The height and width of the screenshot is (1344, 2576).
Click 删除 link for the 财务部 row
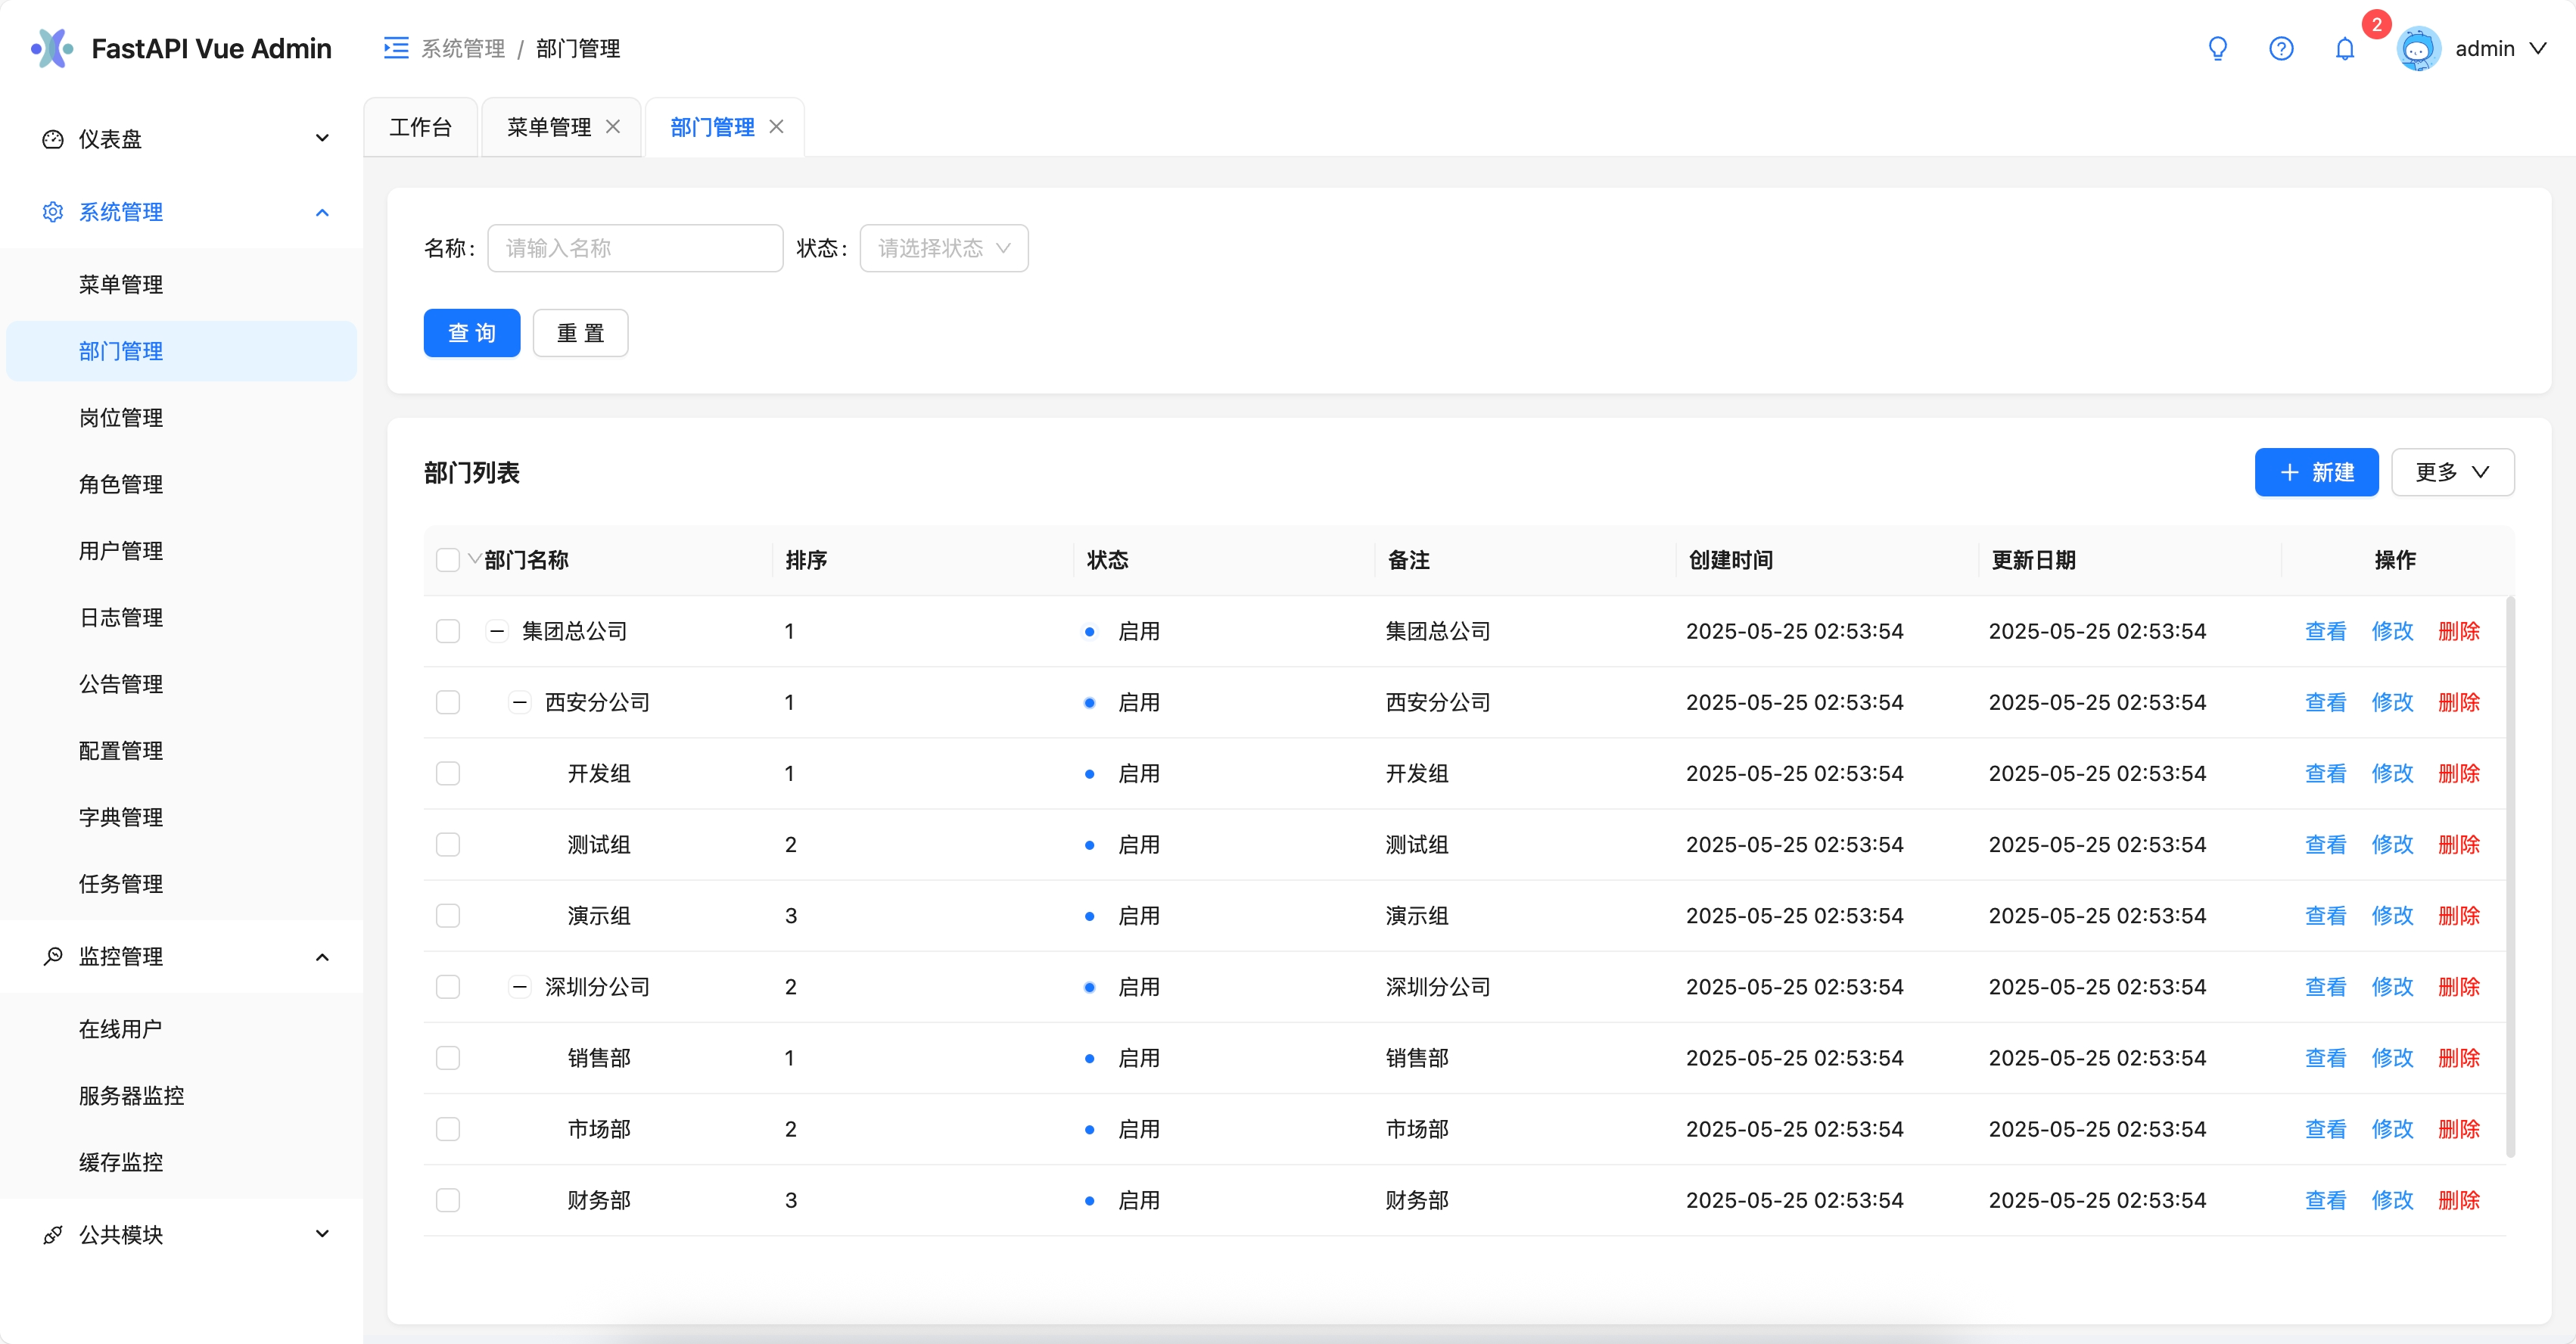(x=2459, y=1200)
